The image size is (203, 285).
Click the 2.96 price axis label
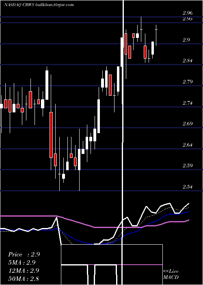[x=188, y=13]
